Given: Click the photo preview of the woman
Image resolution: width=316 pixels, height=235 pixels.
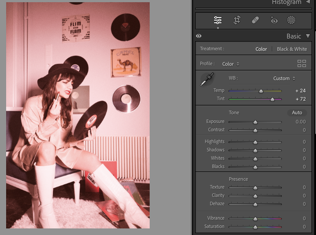Looking at the screenshot, I should click(78, 115).
